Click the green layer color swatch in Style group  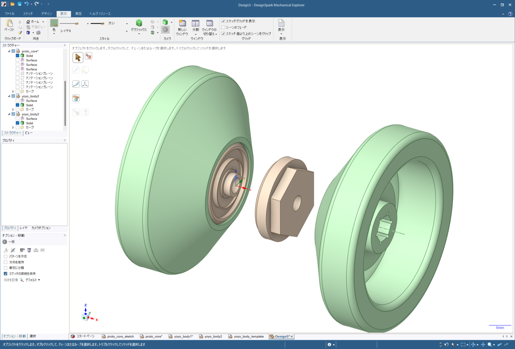coord(54,23)
